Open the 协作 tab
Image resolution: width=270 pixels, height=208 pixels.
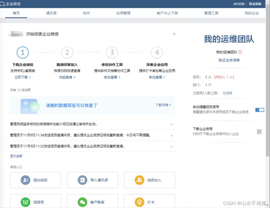tap(86, 13)
